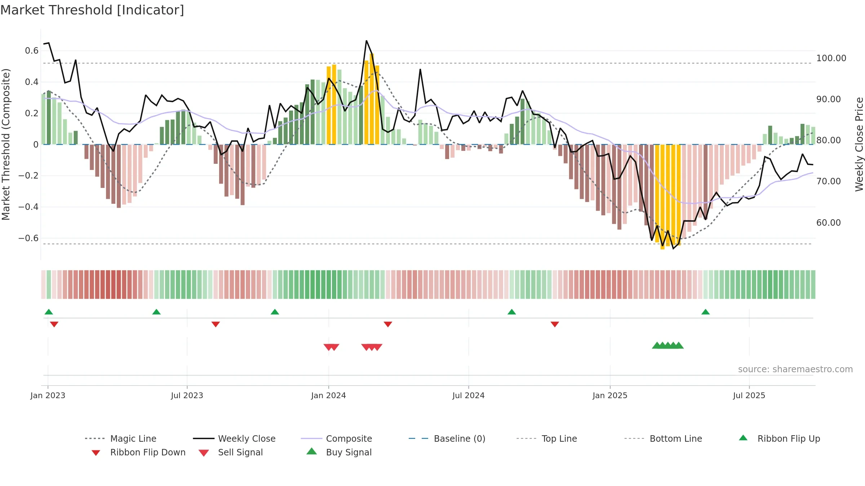Click the Sell Signal cluster at Jan 2024

(331, 347)
